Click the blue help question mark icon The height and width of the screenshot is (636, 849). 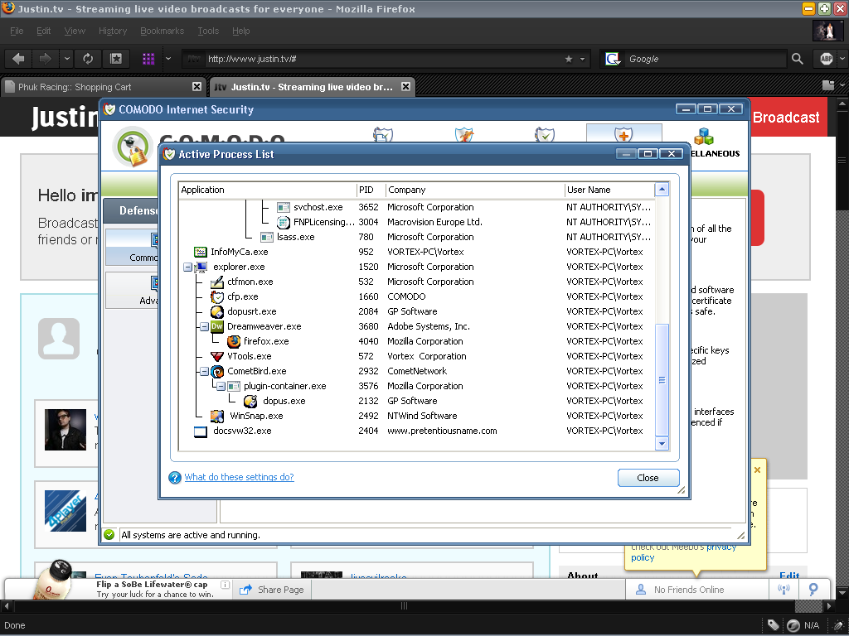175,478
